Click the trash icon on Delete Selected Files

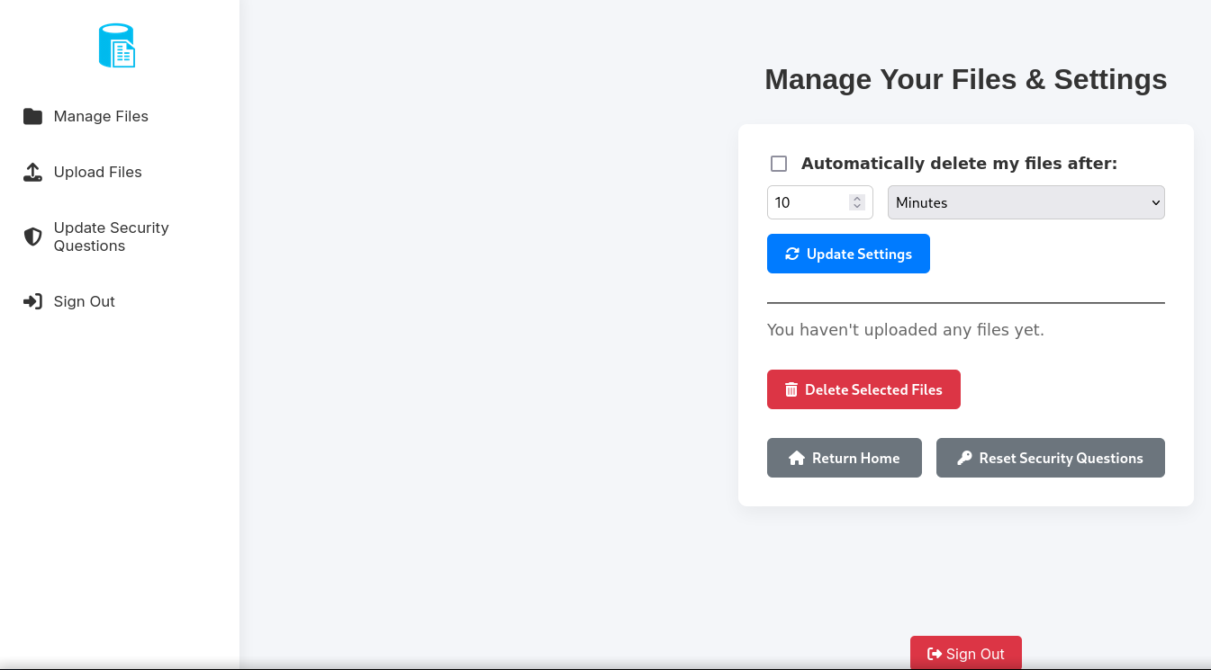click(791, 389)
